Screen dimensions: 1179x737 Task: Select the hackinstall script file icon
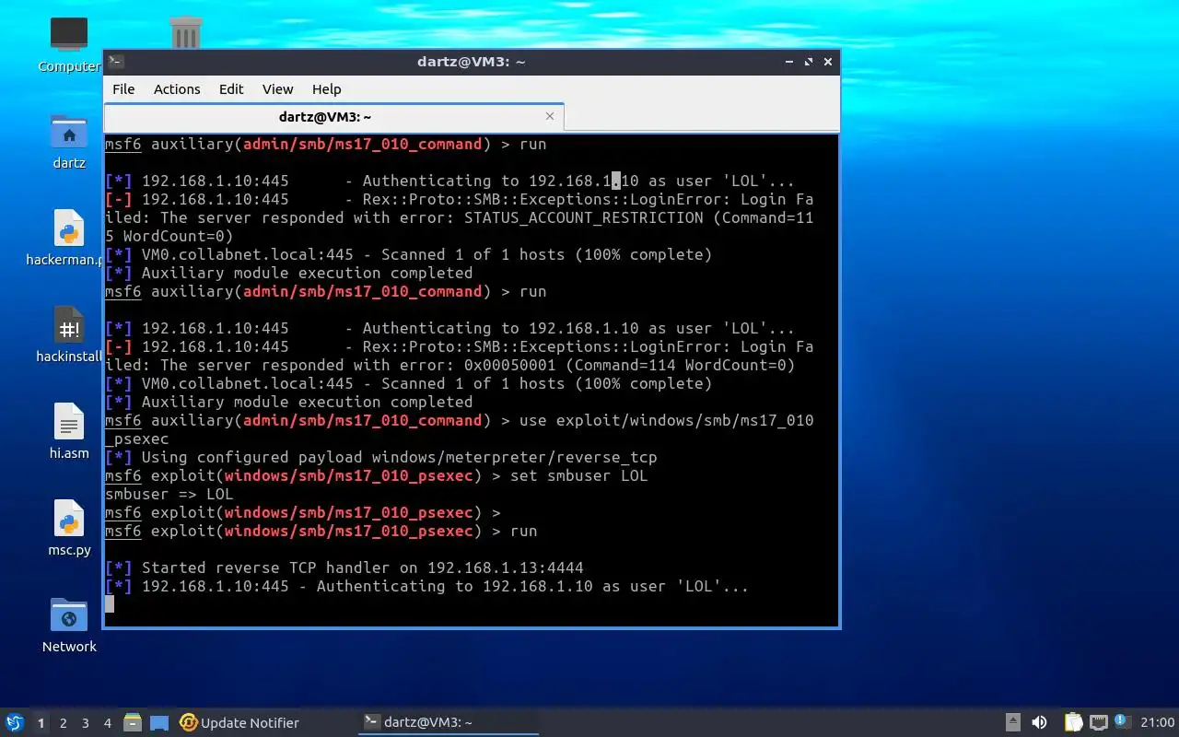(69, 325)
